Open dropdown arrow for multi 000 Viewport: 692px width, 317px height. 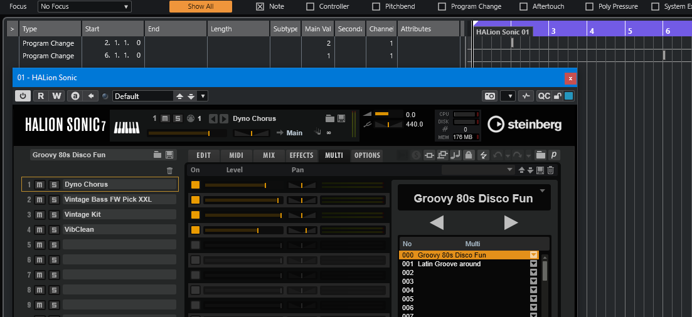click(x=534, y=255)
